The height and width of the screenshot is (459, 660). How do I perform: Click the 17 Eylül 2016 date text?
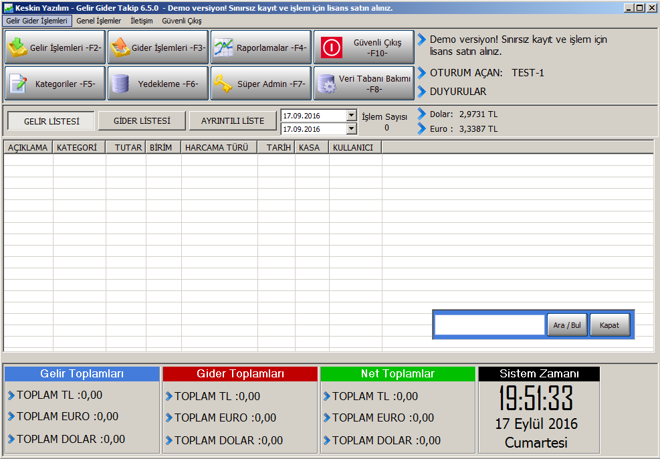[536, 424]
